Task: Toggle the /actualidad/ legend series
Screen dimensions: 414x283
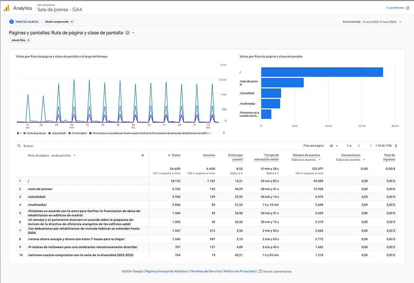Action: (x=57, y=133)
